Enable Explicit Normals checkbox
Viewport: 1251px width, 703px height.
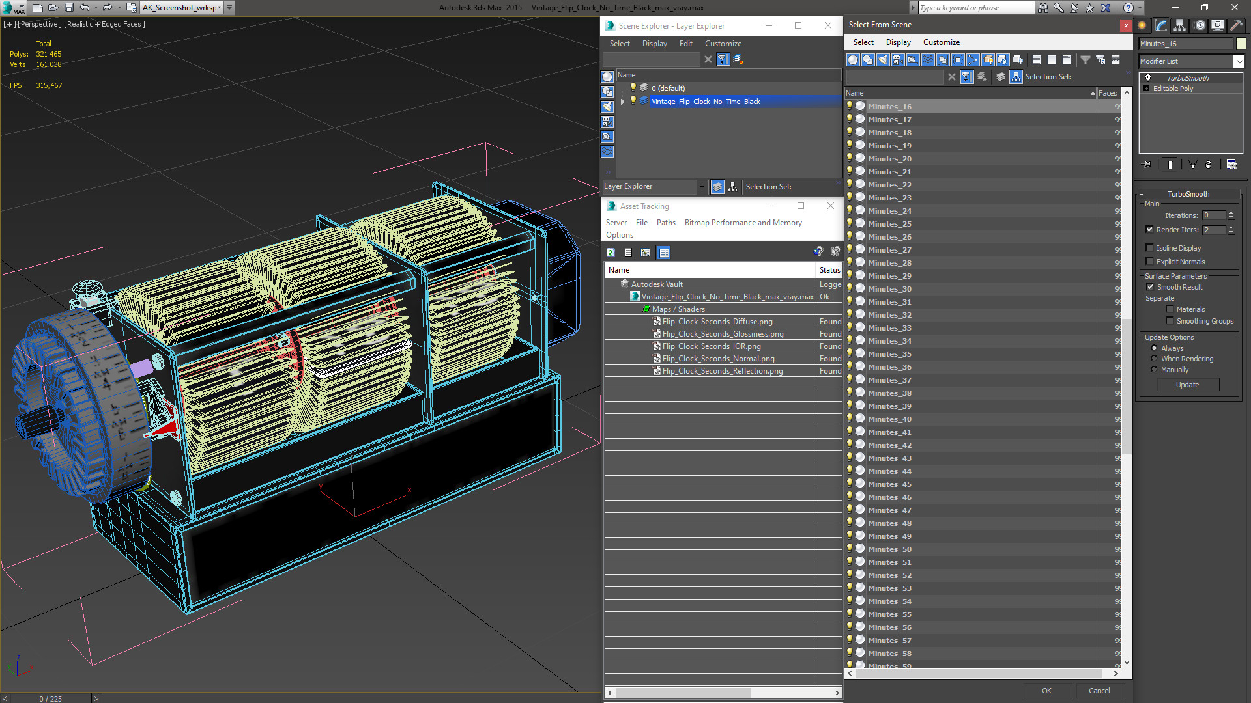pyautogui.click(x=1149, y=261)
